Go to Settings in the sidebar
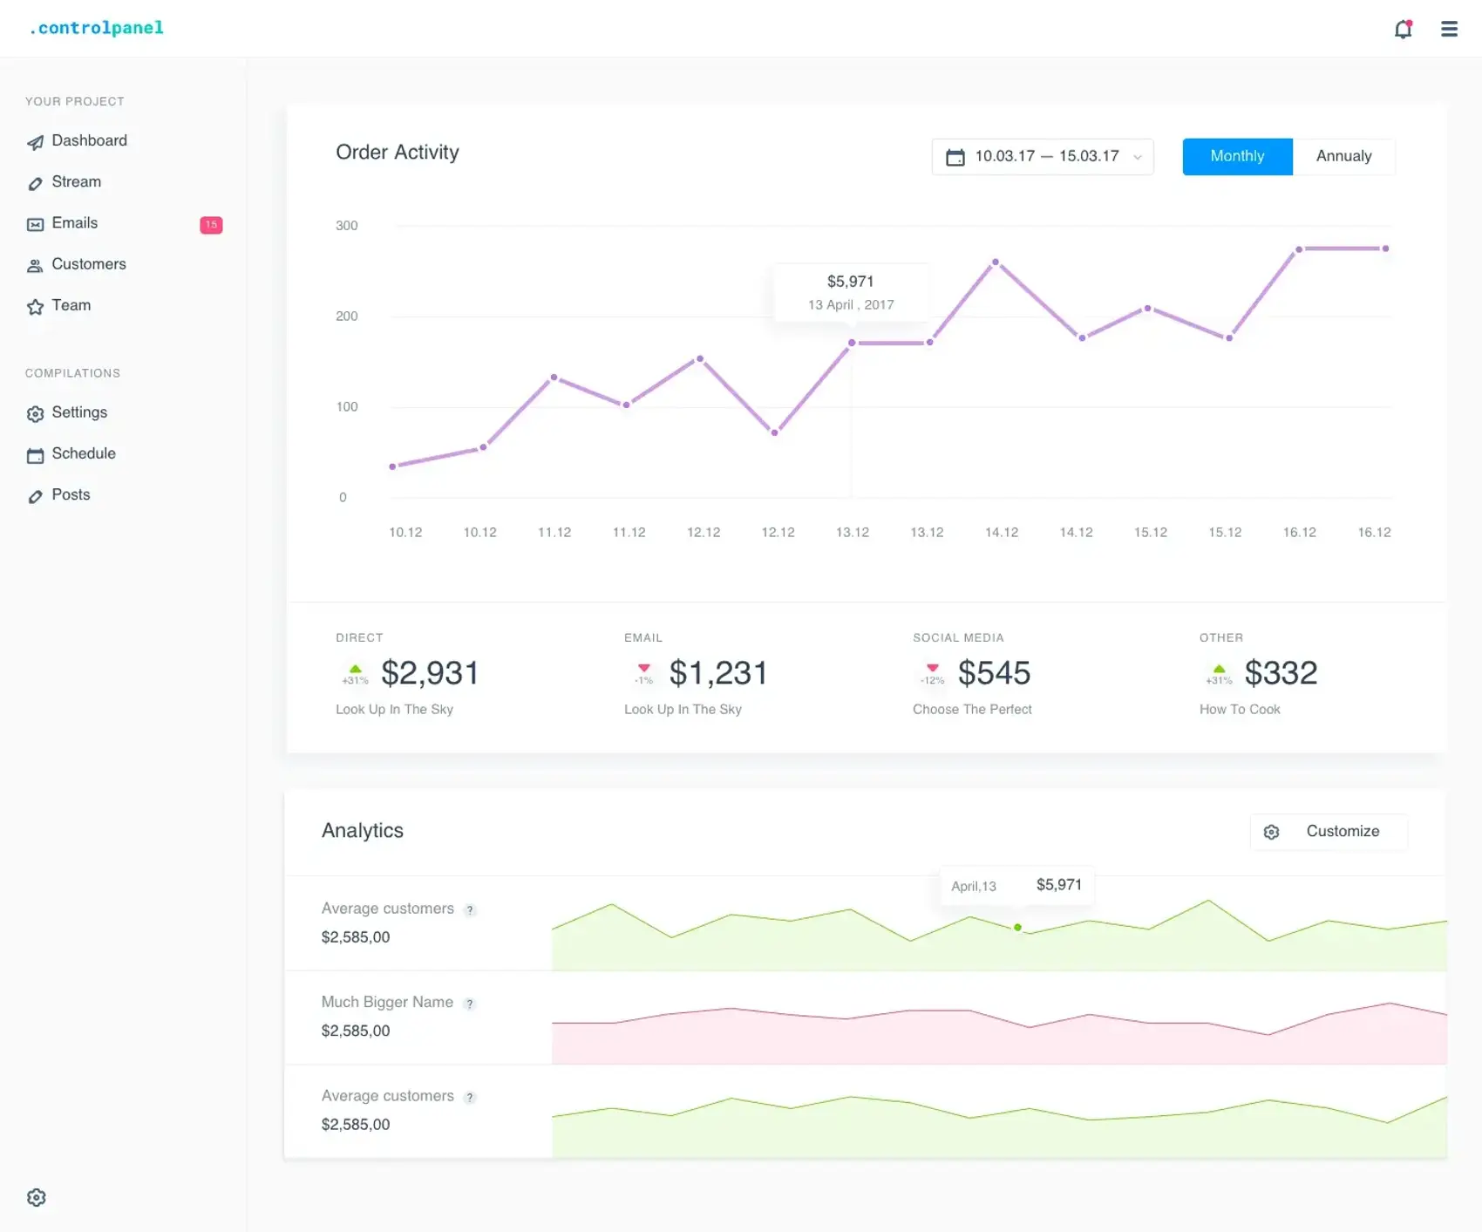The width and height of the screenshot is (1482, 1232). 78,412
